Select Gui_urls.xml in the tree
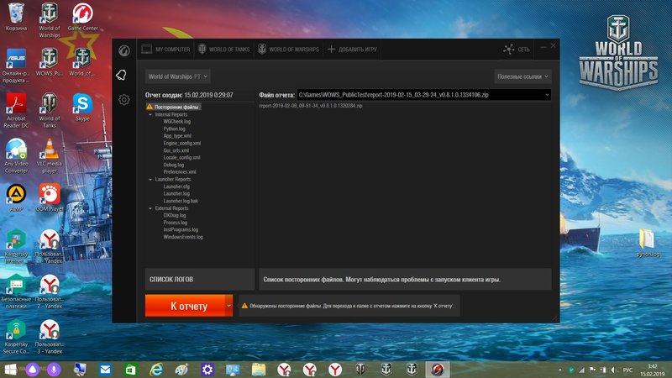The width and height of the screenshot is (672, 378). [x=176, y=150]
